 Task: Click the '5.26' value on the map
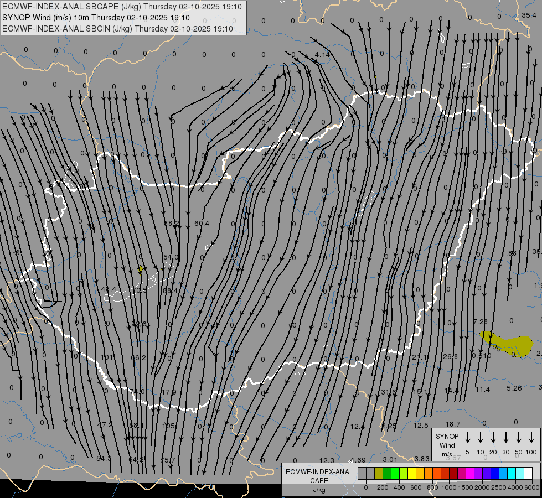tap(514, 388)
